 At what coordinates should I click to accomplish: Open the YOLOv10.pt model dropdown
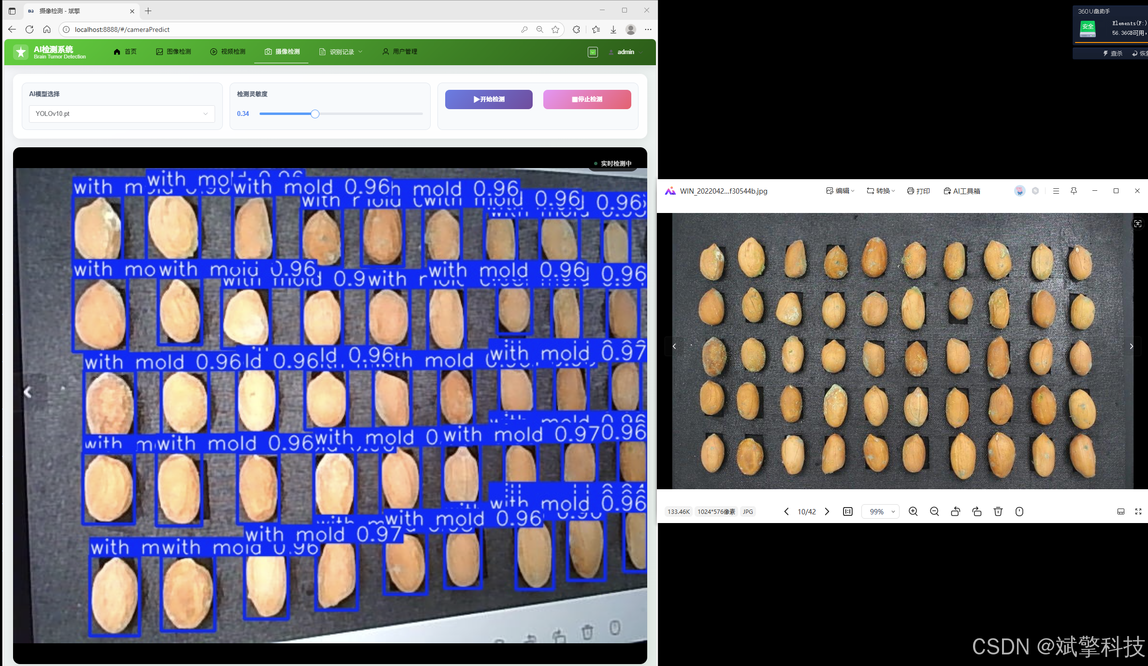(122, 113)
